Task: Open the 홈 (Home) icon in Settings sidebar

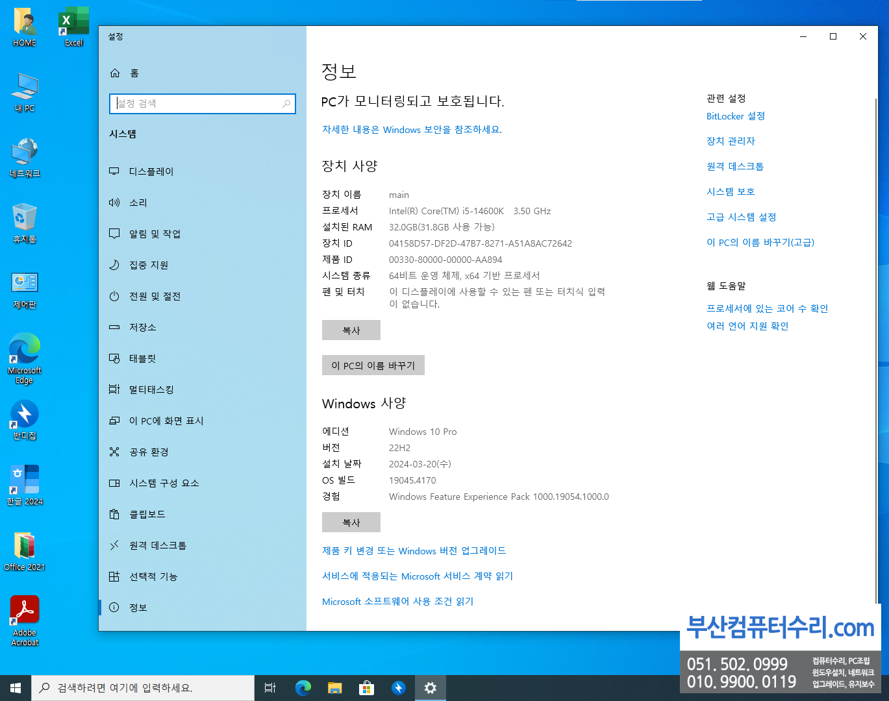Action: 115,73
